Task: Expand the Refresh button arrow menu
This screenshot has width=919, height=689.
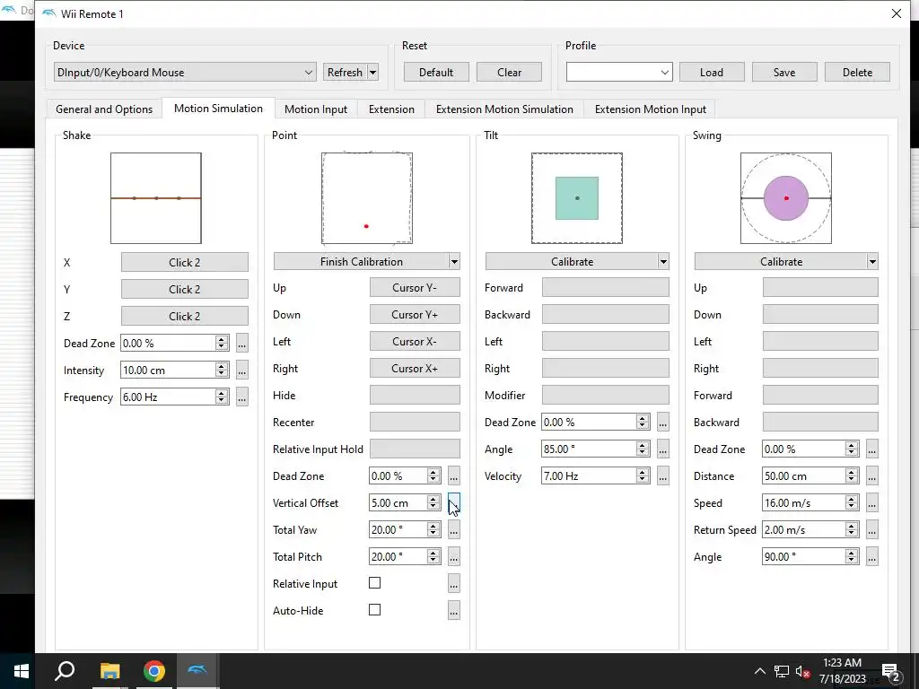Action: pos(372,73)
